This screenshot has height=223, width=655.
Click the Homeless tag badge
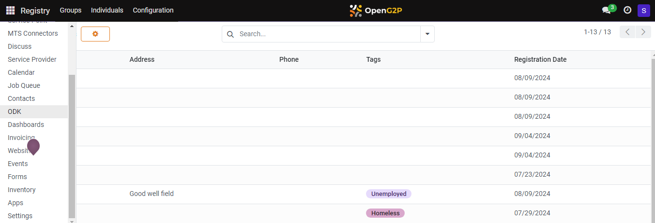385,213
